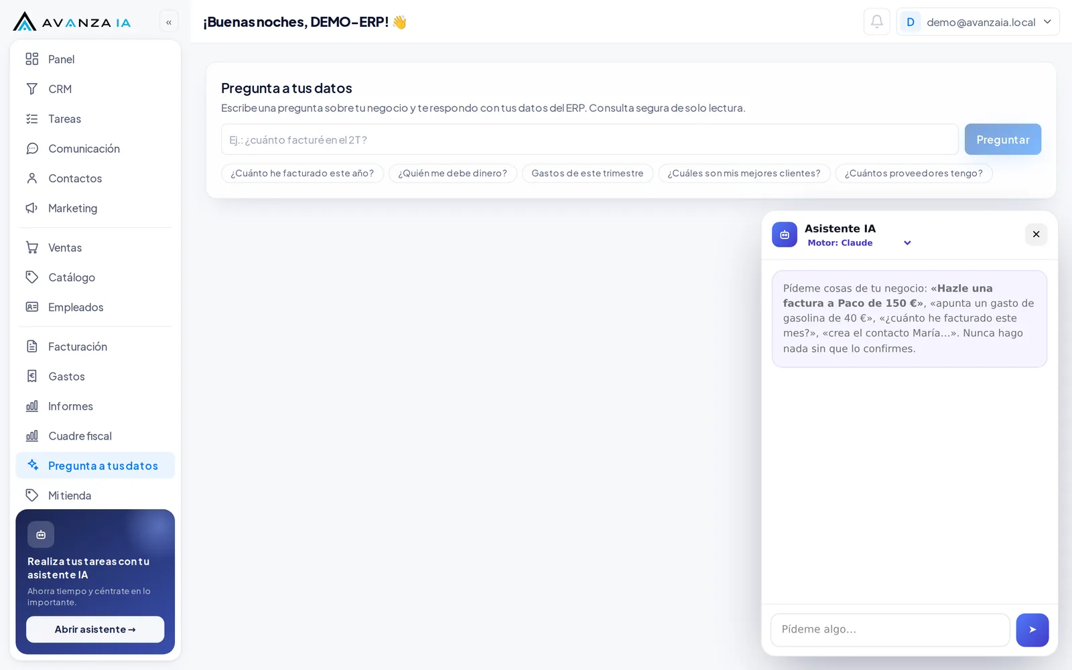Viewport: 1072px width, 670px height.
Task: Select '¿Cuáles son mis mejores clientes?' chip
Action: (744, 174)
